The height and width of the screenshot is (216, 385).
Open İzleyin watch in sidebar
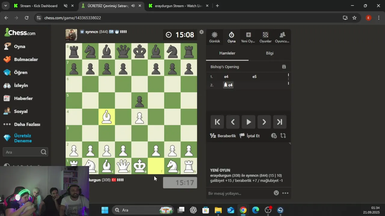(20, 85)
